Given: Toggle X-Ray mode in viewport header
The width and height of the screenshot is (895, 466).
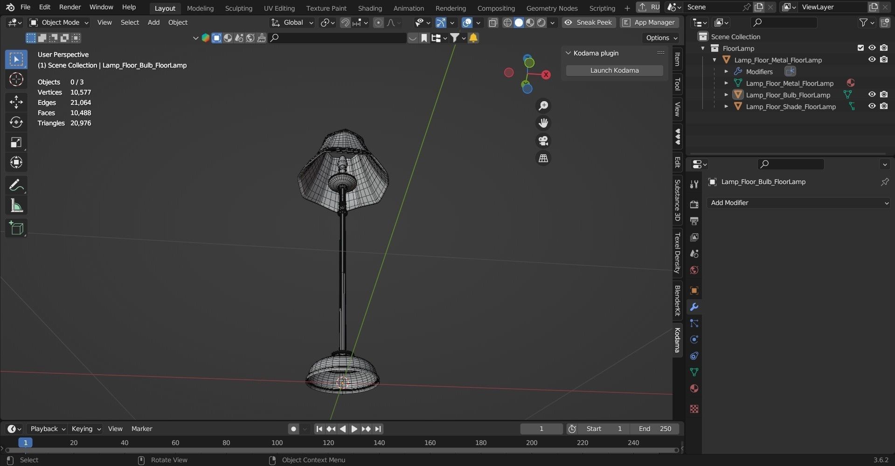Looking at the screenshot, I should pyautogui.click(x=493, y=22).
